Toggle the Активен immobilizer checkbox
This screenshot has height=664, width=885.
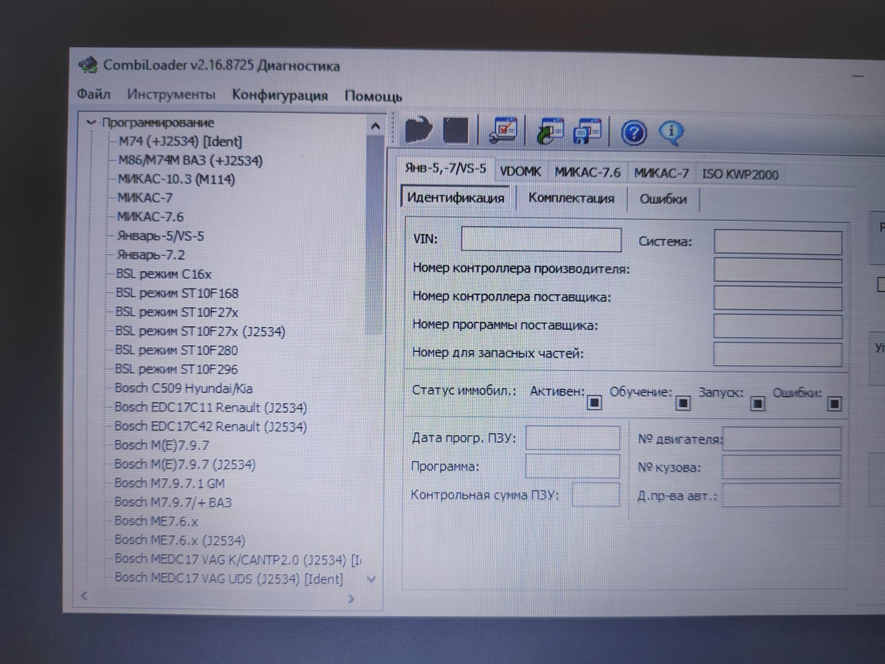tap(594, 402)
